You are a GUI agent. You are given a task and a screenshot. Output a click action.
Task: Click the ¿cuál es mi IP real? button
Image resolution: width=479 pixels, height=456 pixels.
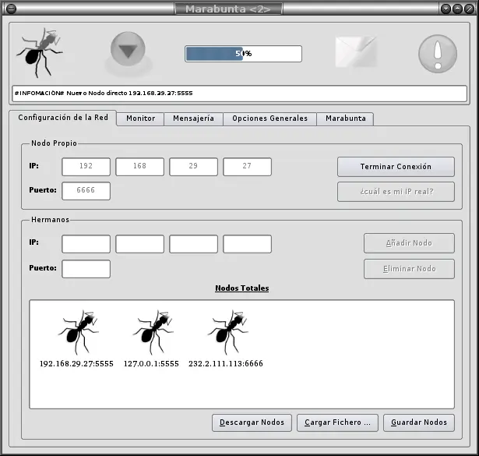pos(396,192)
